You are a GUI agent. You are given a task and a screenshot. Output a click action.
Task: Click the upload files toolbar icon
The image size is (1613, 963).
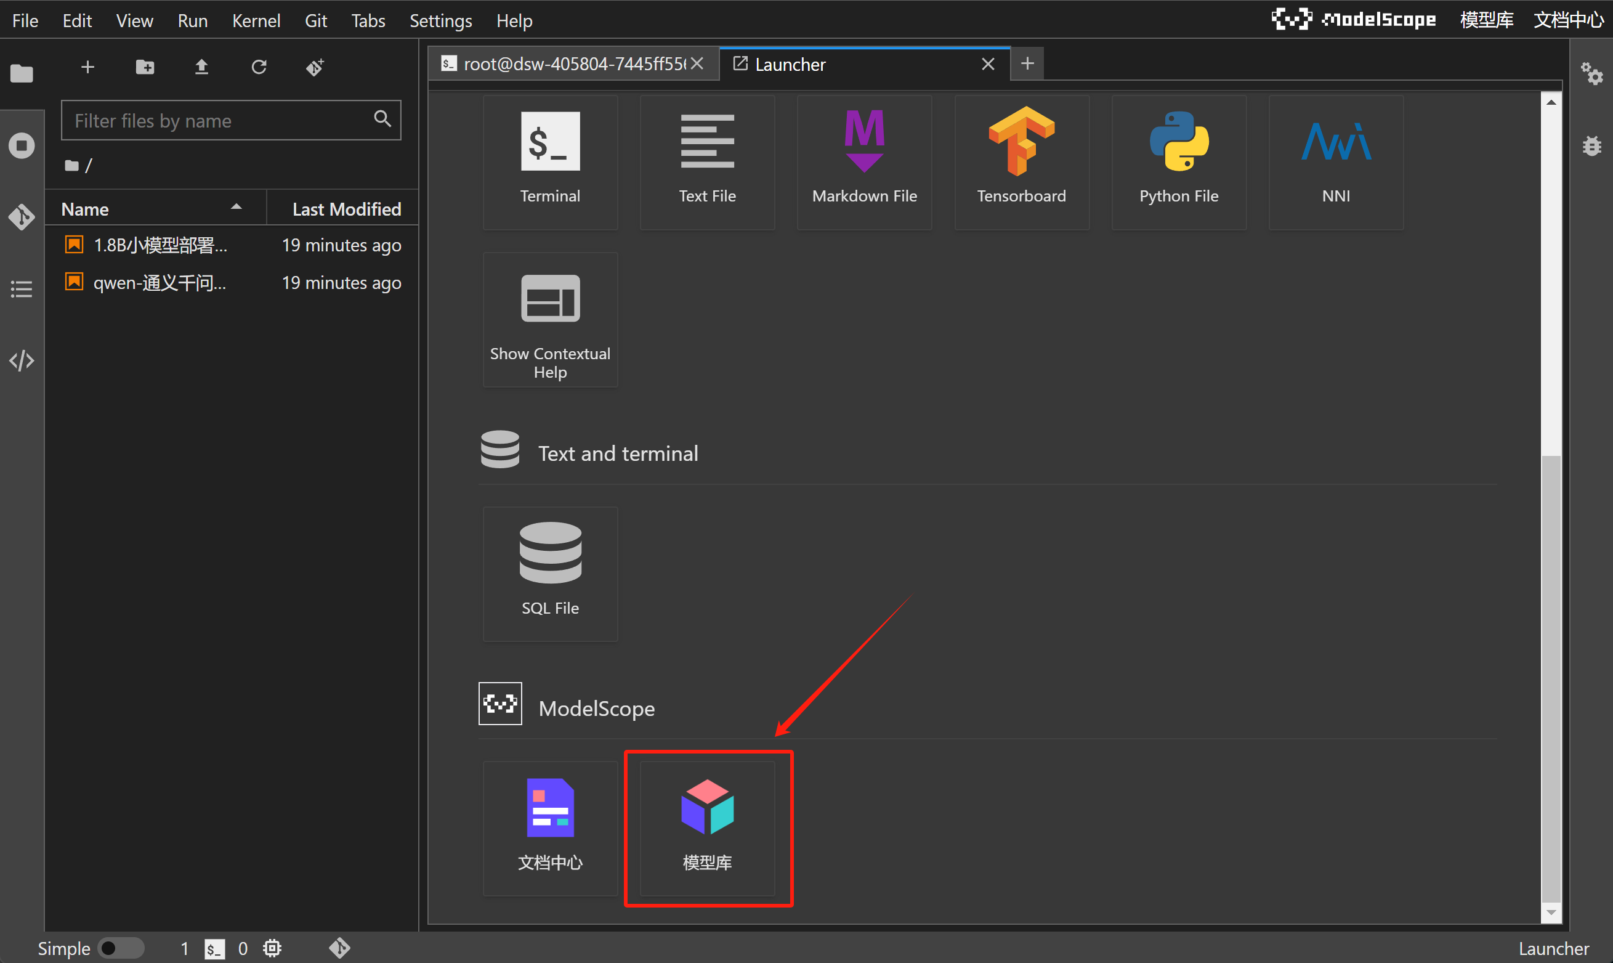[x=202, y=67]
